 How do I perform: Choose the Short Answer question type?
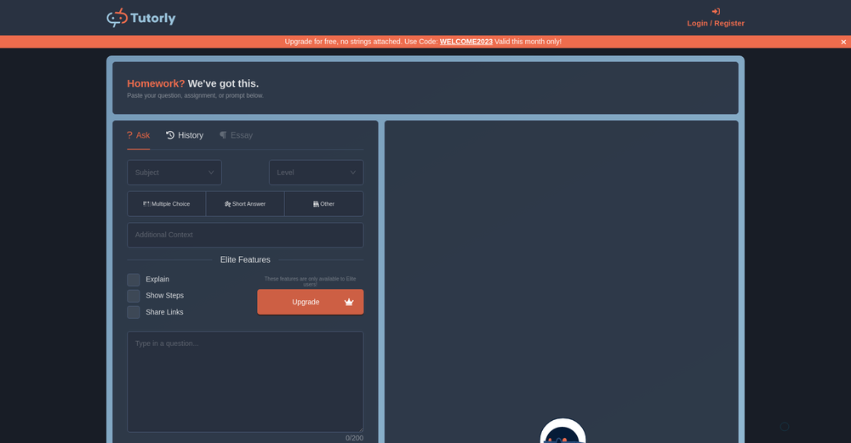[x=245, y=204]
